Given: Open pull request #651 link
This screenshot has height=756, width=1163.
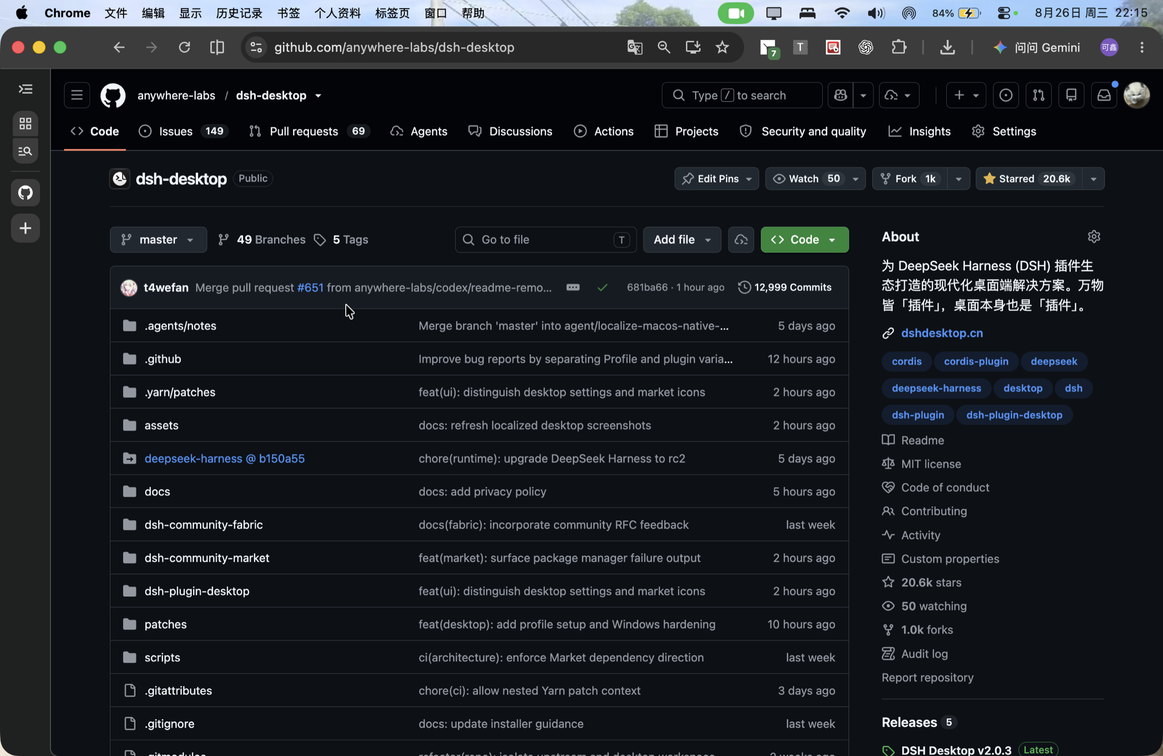Looking at the screenshot, I should tap(310, 287).
